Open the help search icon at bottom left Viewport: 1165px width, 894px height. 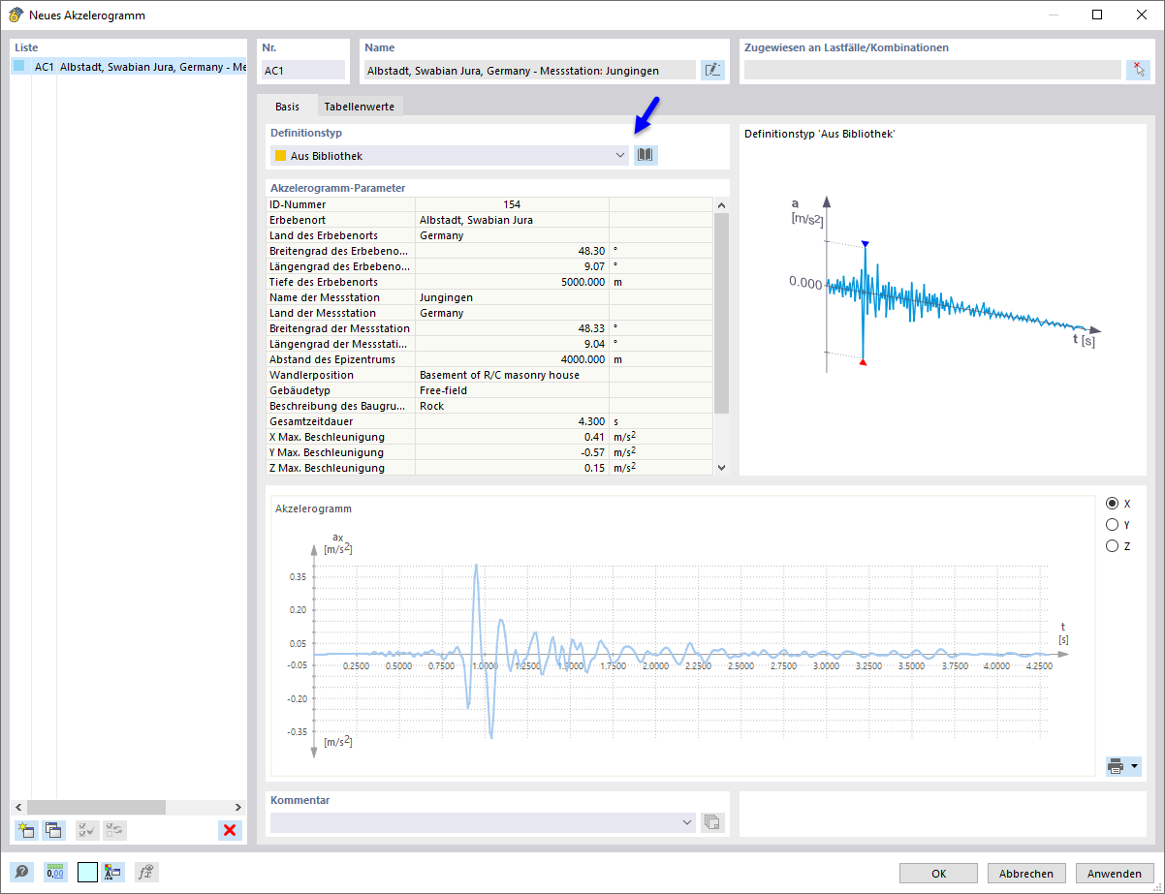click(21, 872)
